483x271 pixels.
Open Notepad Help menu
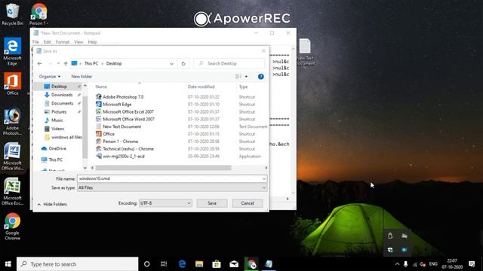[x=92, y=42]
